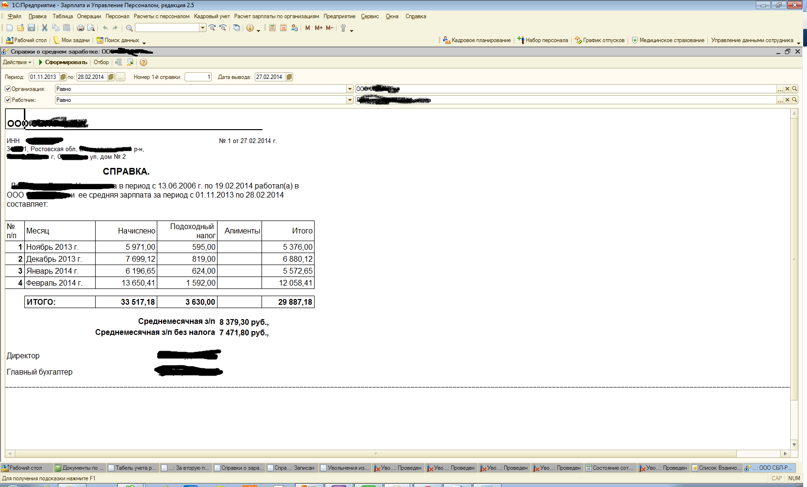
Task: Switch to Состояние сот... window tab
Action: [x=610, y=468]
